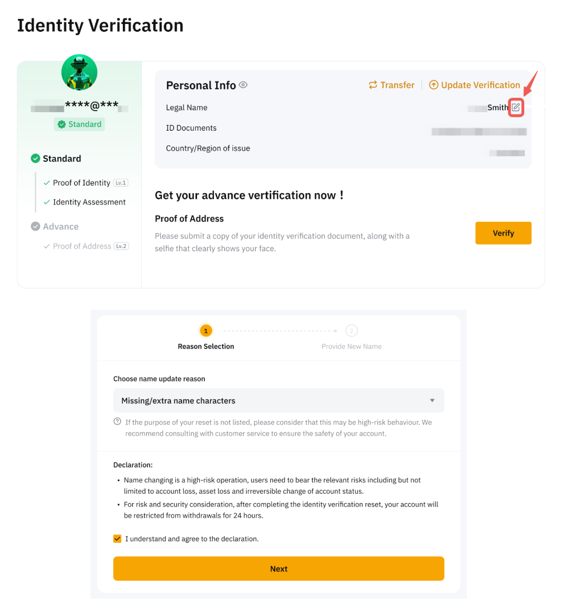Click the green profile avatar

coord(79,72)
